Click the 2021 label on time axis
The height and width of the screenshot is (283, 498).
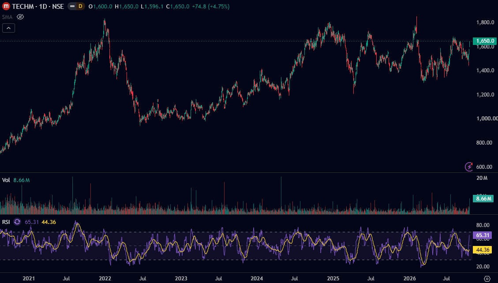(29, 279)
